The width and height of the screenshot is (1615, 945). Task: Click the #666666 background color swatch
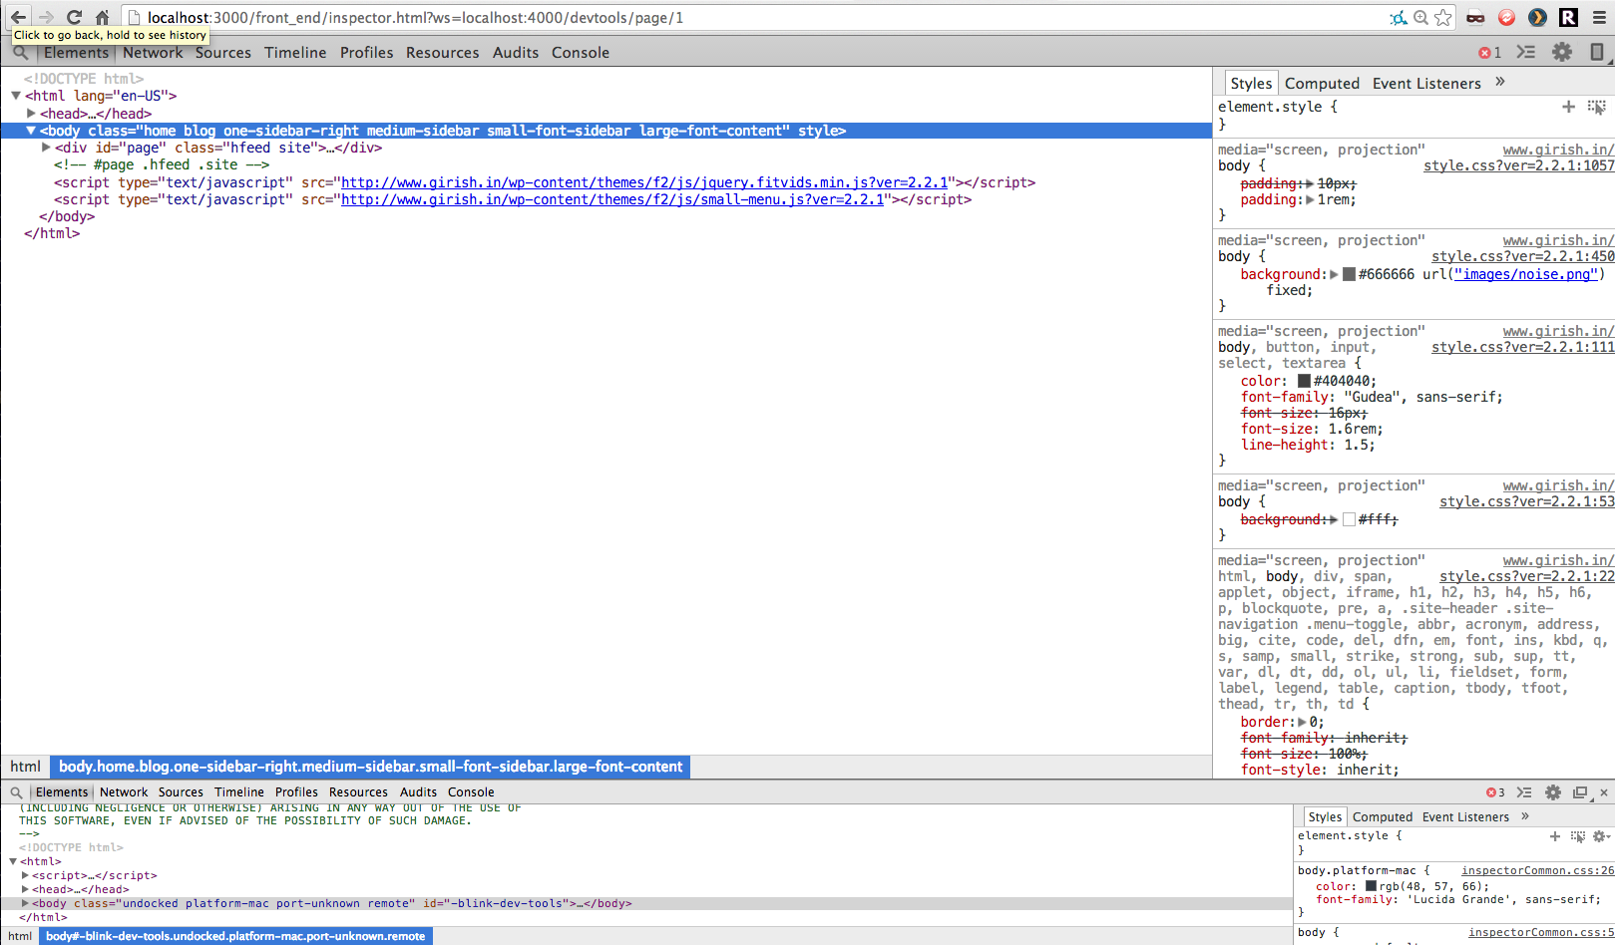(x=1349, y=274)
